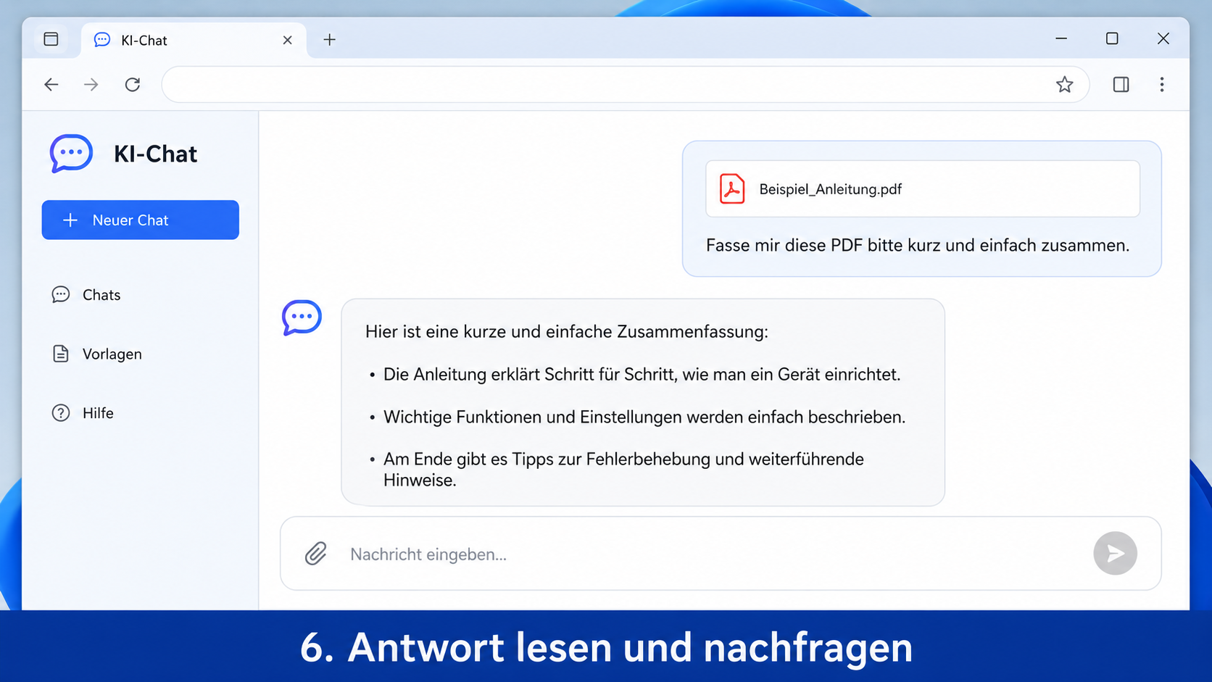Open the Beispiel_Anleitung.pdf attachment
The width and height of the screenshot is (1212, 682).
[x=922, y=188]
